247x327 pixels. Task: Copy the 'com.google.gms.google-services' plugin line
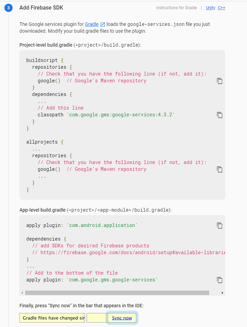pos(219,280)
